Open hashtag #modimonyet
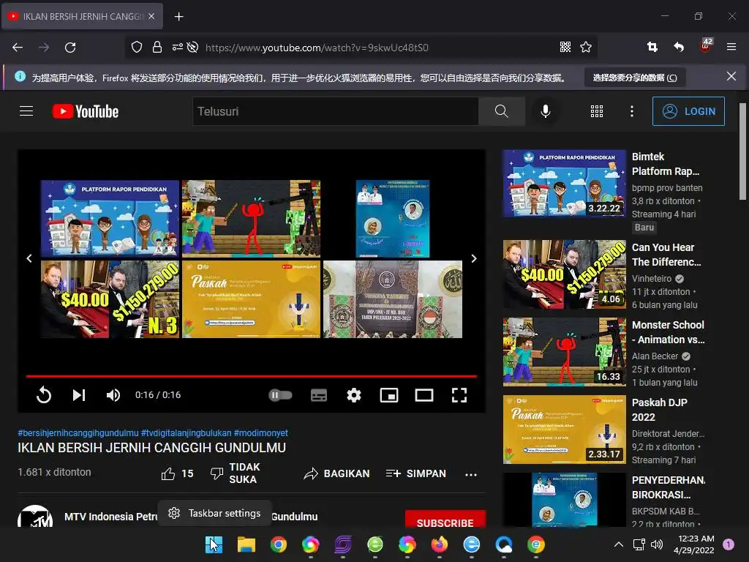This screenshot has height=562, width=749. [261, 433]
